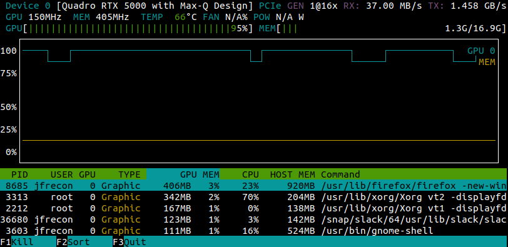The image size is (508, 247).
Task: Select the firefox process row PID 8685
Action: point(254,186)
